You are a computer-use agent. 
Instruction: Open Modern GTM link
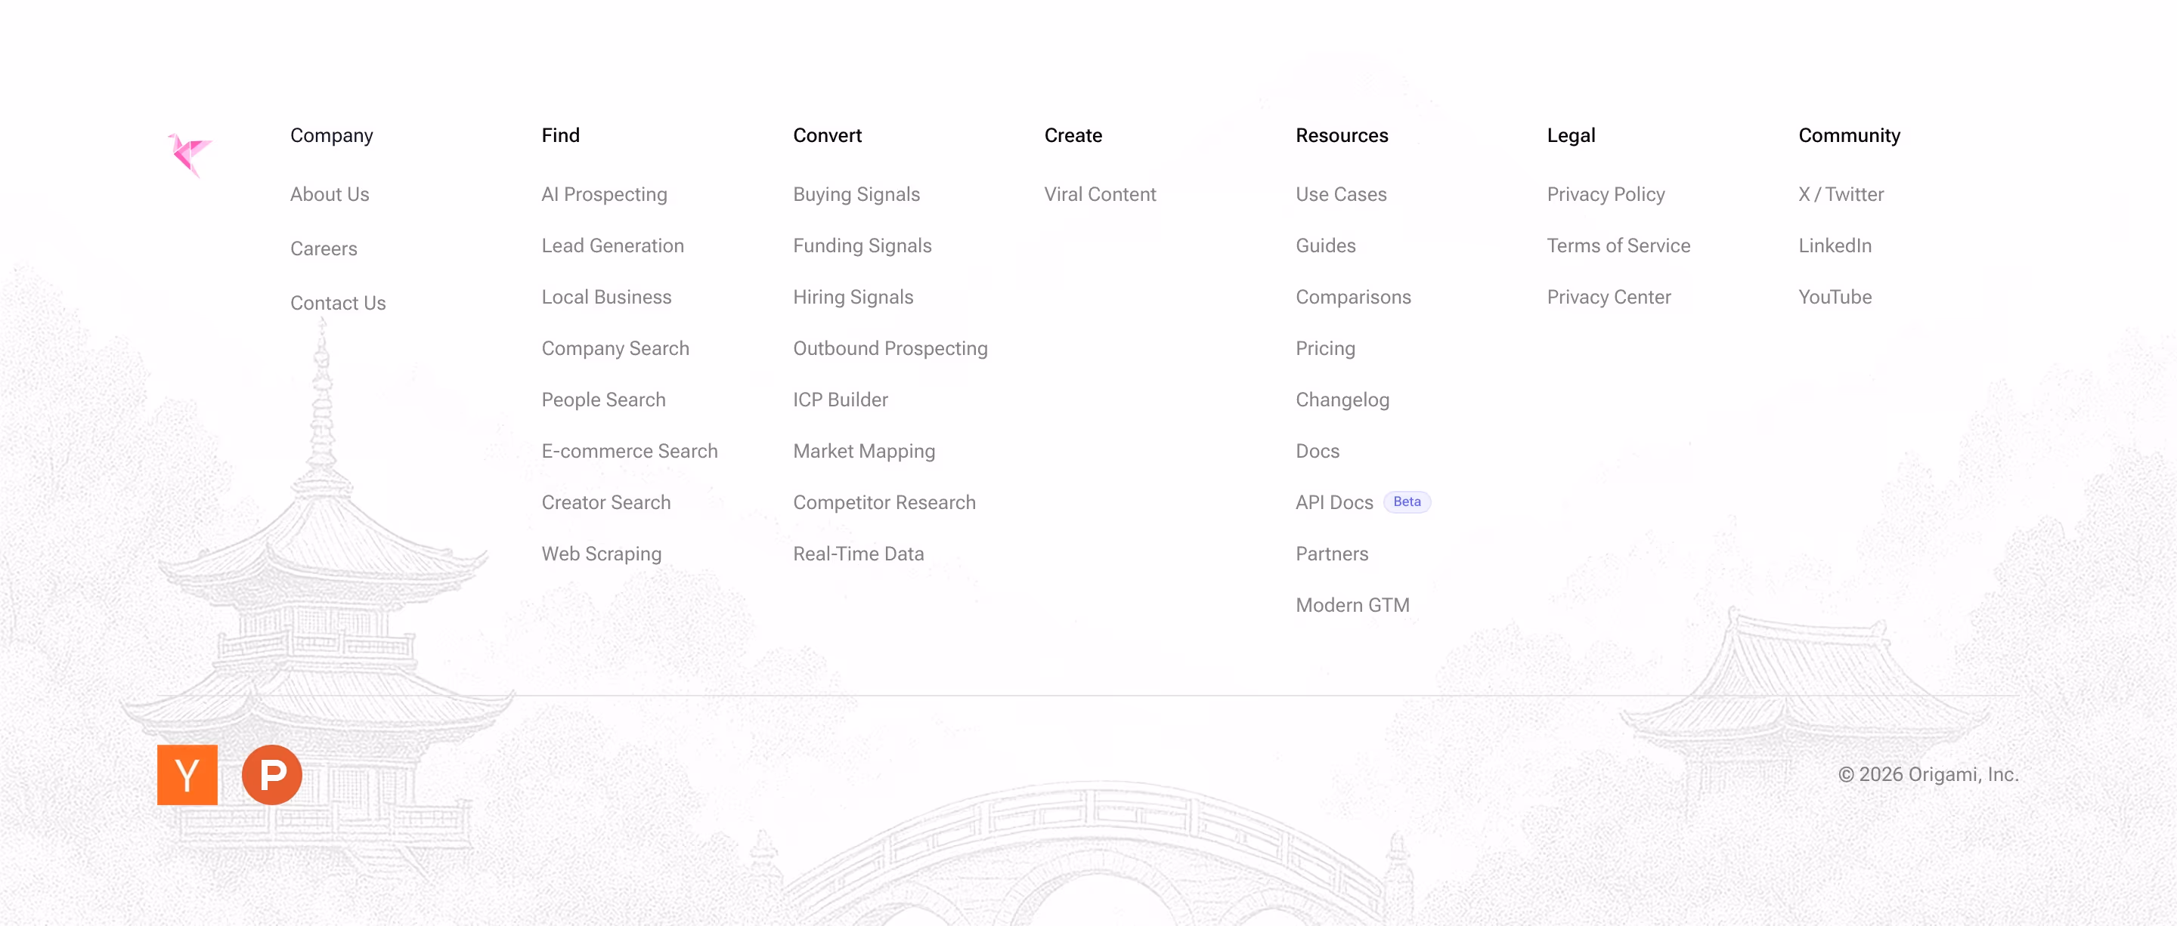click(x=1352, y=605)
